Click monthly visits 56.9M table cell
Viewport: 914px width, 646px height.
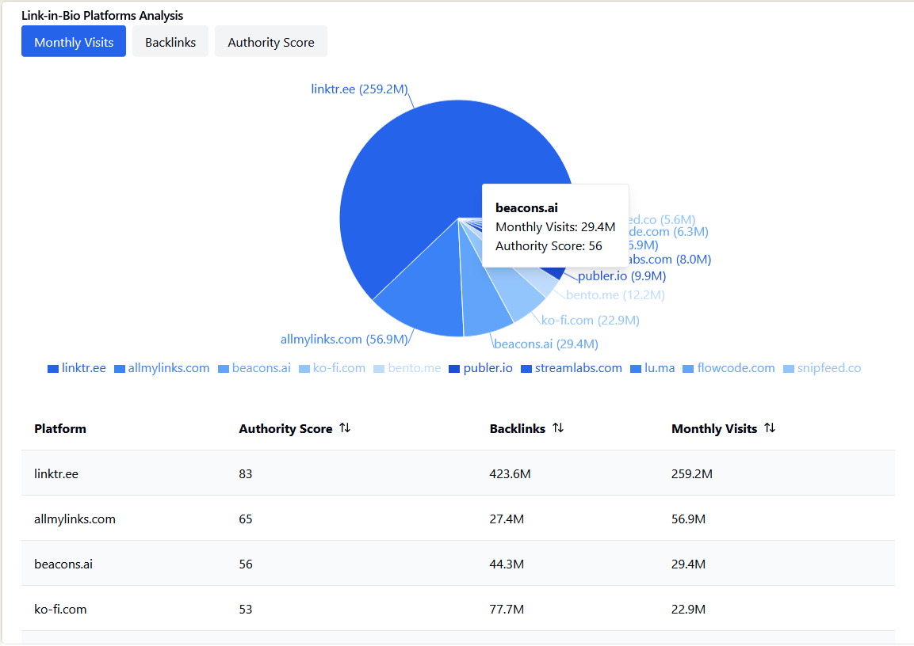click(x=688, y=519)
